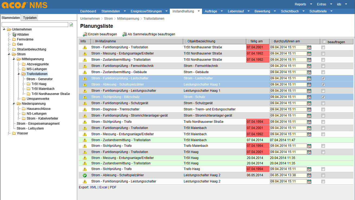
Task: Expand the Umspannwerke tree node
Action: [19, 99]
